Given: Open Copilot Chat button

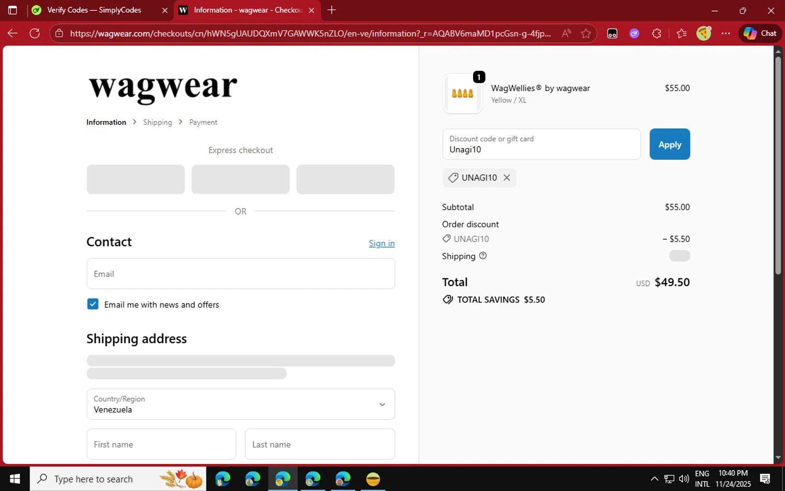Looking at the screenshot, I should pyautogui.click(x=760, y=34).
